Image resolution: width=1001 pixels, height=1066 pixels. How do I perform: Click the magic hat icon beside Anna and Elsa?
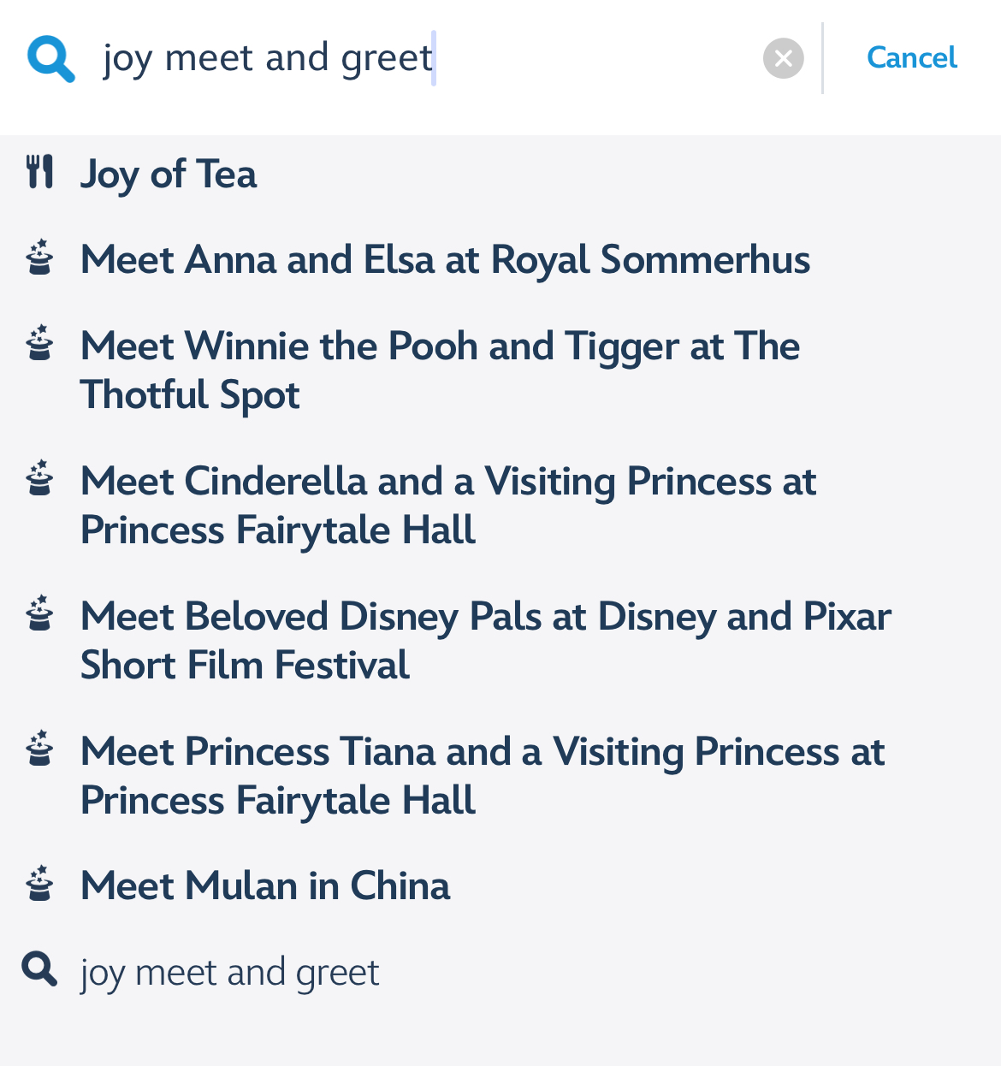point(39,258)
